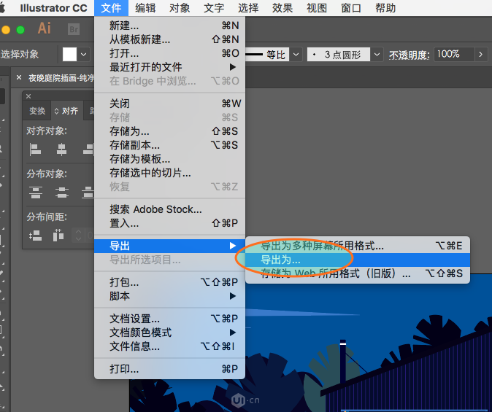Open the 编辑 menu
Viewport: 492px width, 412px height.
pos(145,8)
